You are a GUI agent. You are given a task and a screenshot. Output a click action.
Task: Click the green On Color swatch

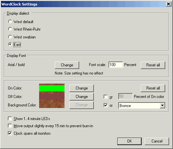pyautogui.click(x=52, y=88)
